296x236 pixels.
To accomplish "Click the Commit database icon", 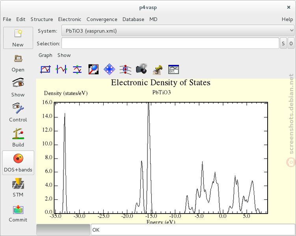I will (x=18, y=214).
